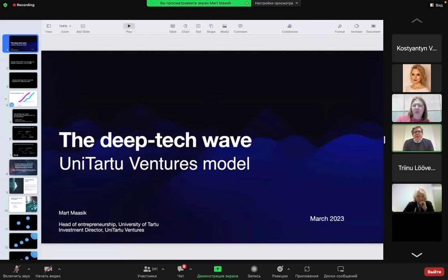The width and height of the screenshot is (448, 280).
Task: Expand video options arrow next to camera
Action: click(x=59, y=269)
